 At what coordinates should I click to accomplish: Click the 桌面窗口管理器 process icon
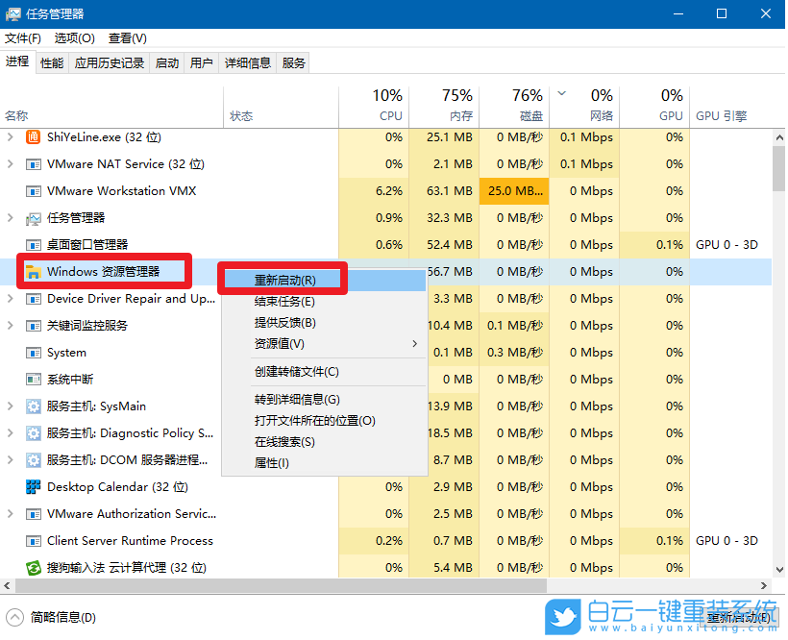(x=32, y=245)
